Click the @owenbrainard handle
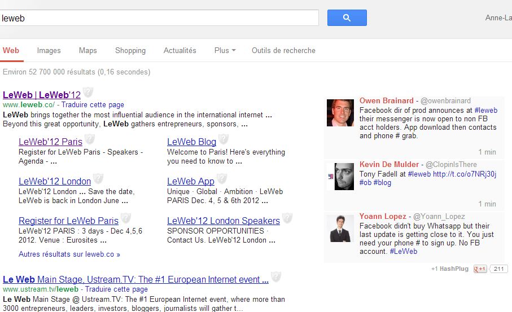This screenshot has height=312, width=512. point(446,101)
